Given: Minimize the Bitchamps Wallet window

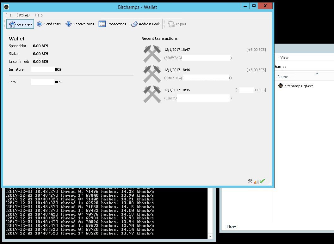Looking at the screenshot, I should [245, 6].
